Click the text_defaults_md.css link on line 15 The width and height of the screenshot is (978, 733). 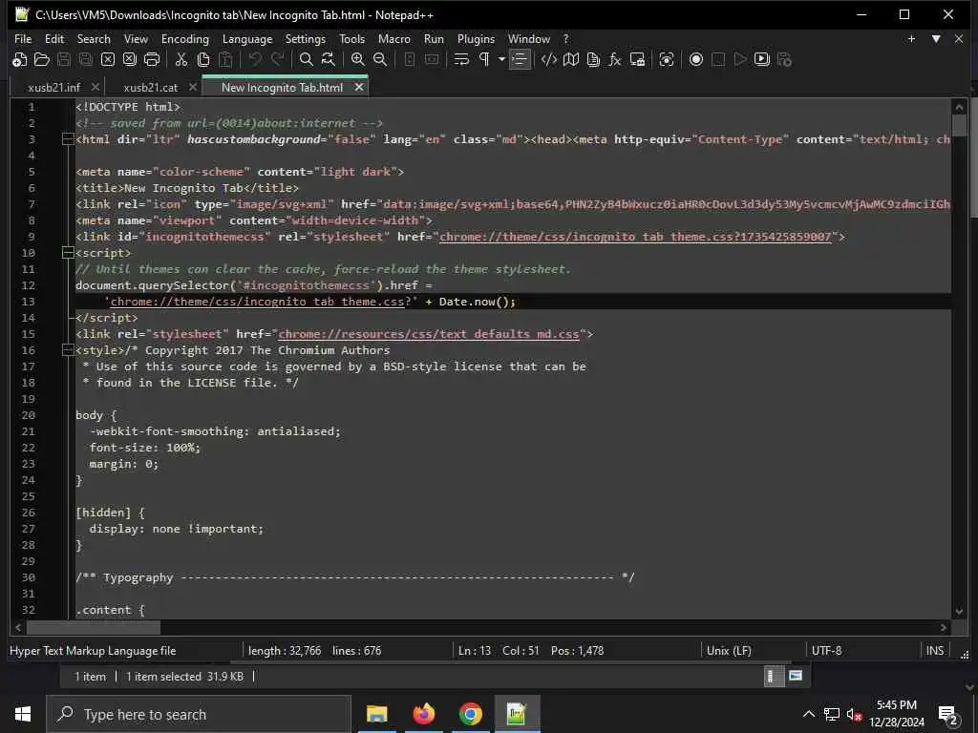coord(429,334)
